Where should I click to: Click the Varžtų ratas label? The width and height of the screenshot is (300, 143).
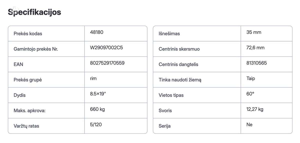coord(26,126)
